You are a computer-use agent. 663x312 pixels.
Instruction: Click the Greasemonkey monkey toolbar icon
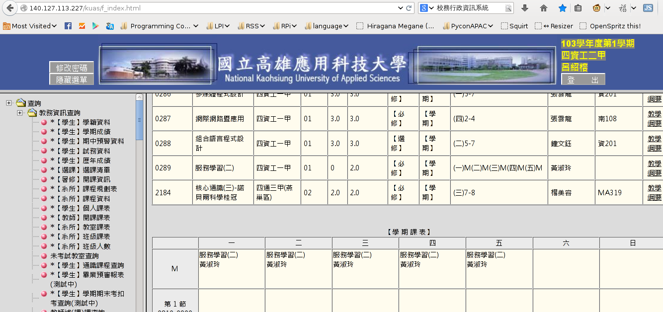[x=596, y=8]
